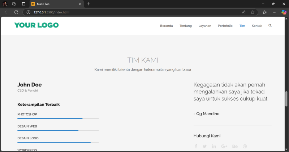Click the search magnifier icon in navbar
This screenshot has width=289, height=152.
pos(270,26)
